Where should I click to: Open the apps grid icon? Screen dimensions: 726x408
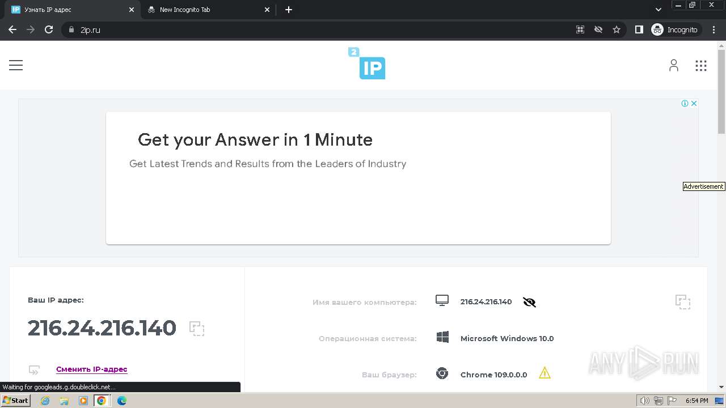tap(701, 66)
